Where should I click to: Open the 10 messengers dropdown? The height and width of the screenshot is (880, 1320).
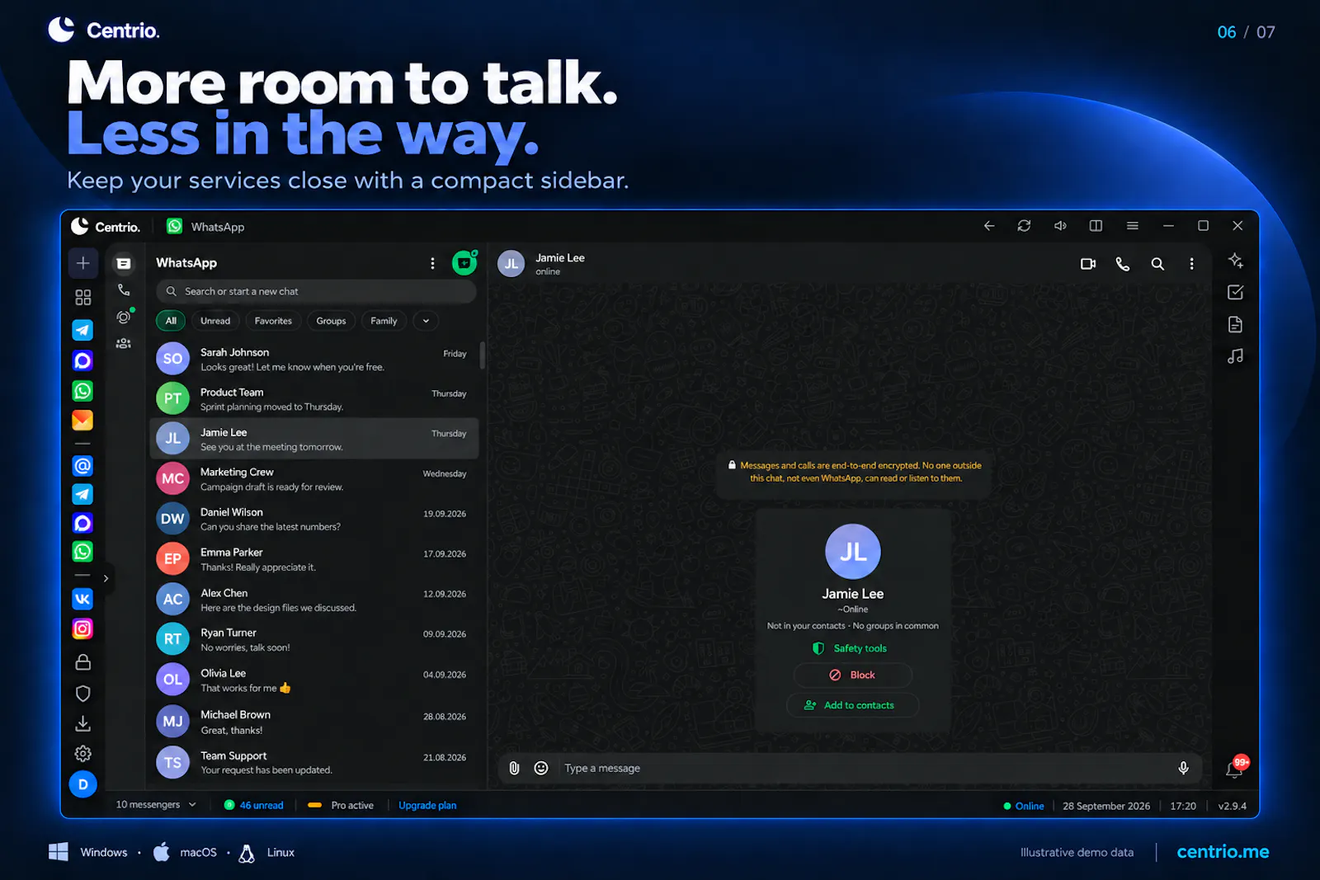156,805
